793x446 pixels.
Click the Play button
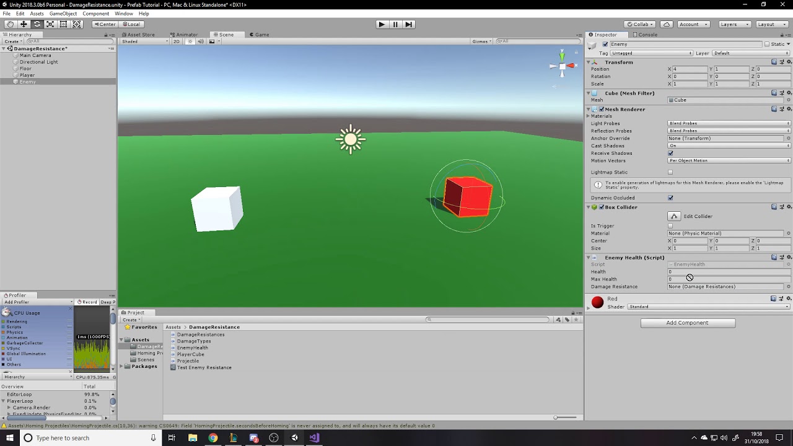pos(382,24)
